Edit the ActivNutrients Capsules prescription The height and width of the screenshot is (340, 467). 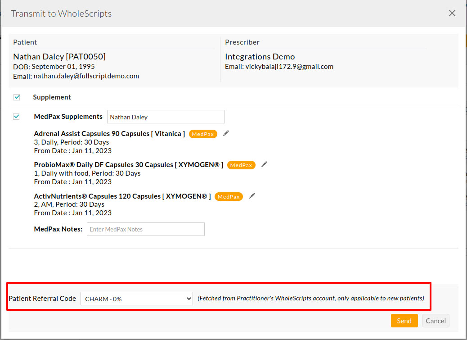251,195
